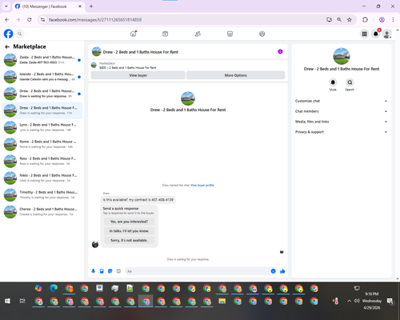Mute this conversation with bell icon

[x=333, y=82]
